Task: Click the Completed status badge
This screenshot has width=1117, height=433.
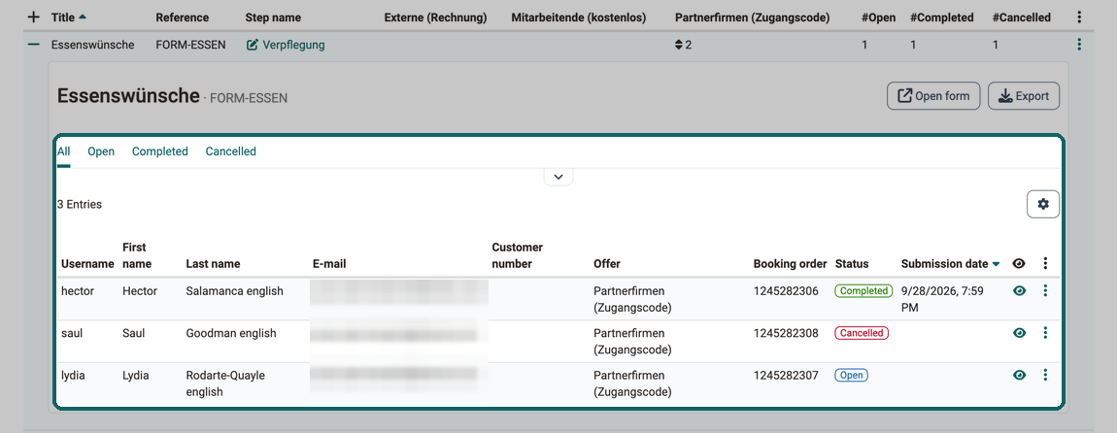Action: pyautogui.click(x=863, y=290)
